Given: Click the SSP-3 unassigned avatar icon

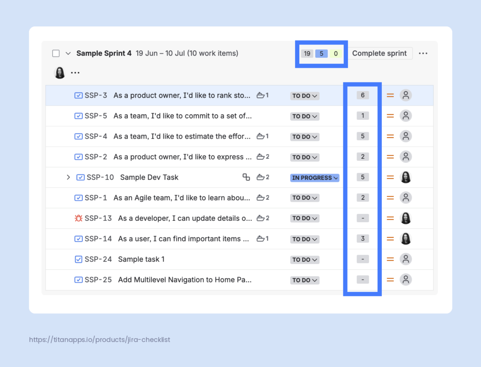Looking at the screenshot, I should pos(405,95).
